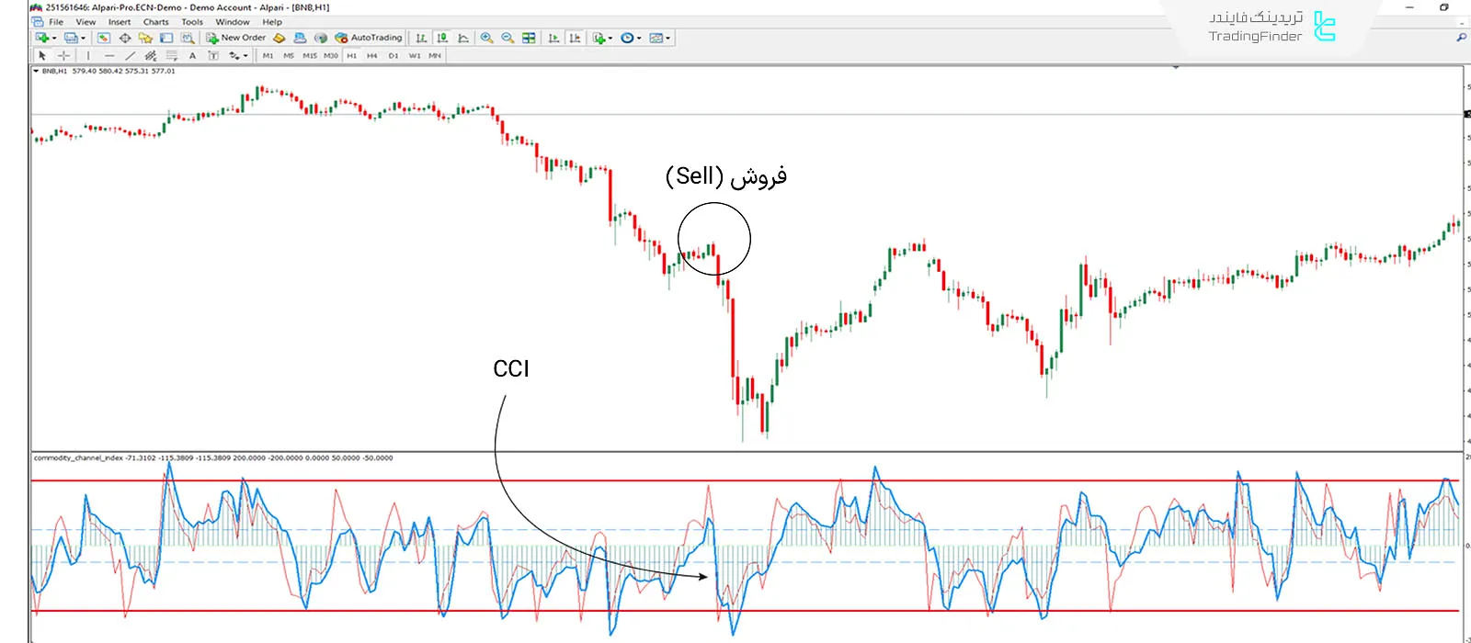Set the chart period to D1
The height and width of the screenshot is (643, 1471).
[393, 56]
